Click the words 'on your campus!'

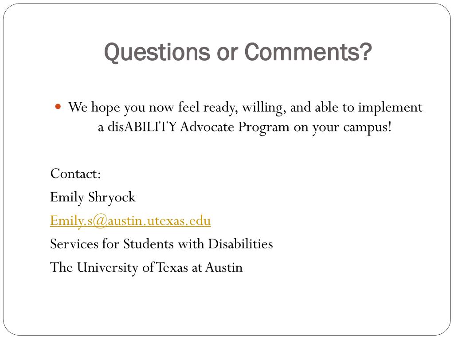[x=343, y=127]
